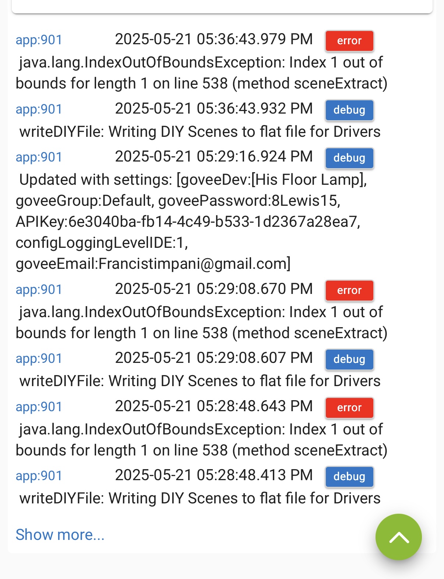The image size is (444, 579).
Task: Open app:901 link for the 05:36:43.979 entry
Action: [x=39, y=40]
